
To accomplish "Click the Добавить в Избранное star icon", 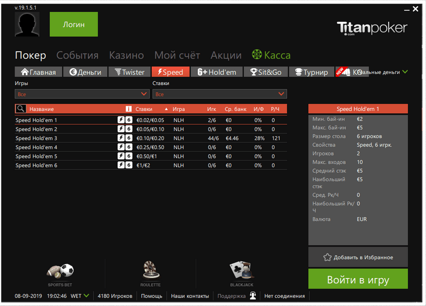I will coord(327,257).
